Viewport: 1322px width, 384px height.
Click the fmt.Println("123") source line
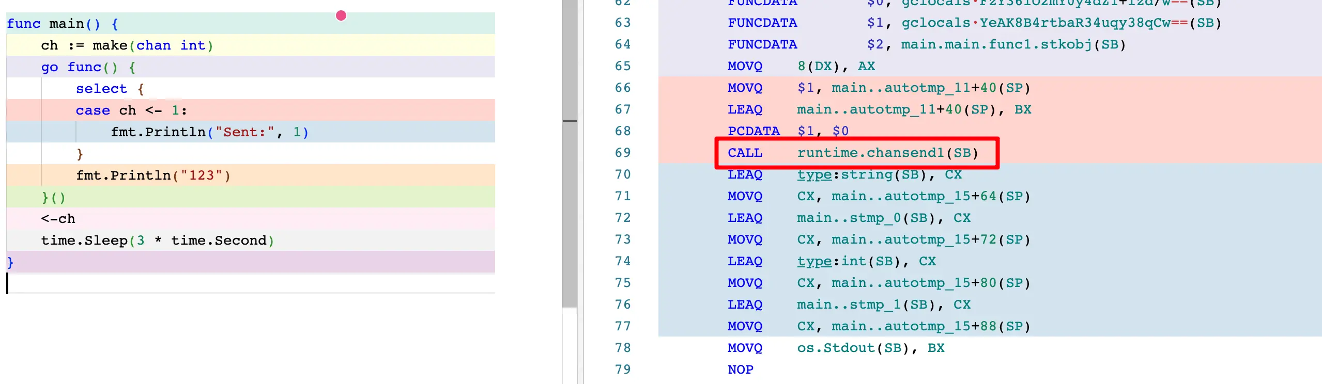153,175
